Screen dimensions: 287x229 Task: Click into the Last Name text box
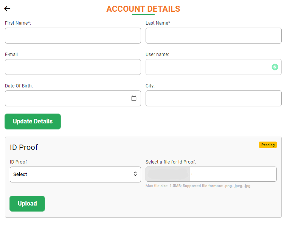pyautogui.click(x=214, y=36)
